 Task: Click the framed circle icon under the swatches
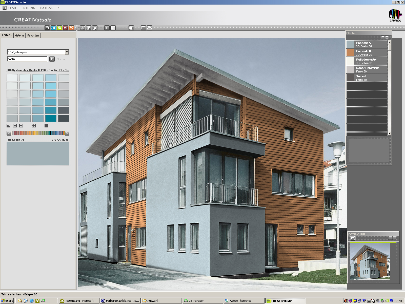(x=21, y=125)
